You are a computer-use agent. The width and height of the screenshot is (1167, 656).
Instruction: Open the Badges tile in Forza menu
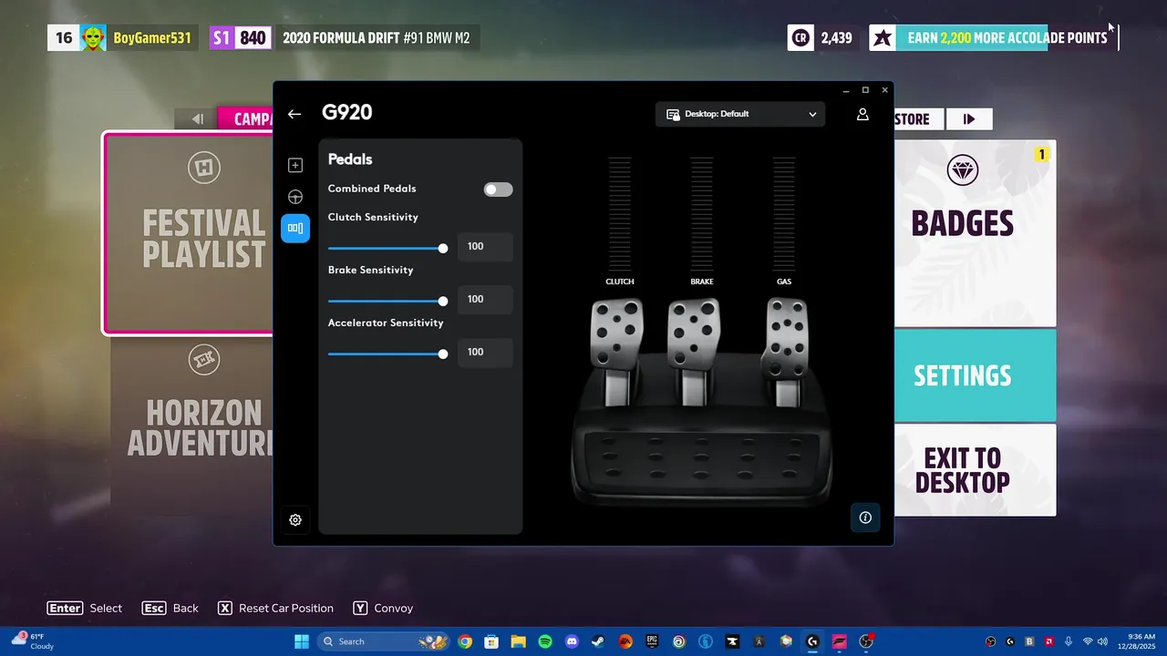(975, 233)
